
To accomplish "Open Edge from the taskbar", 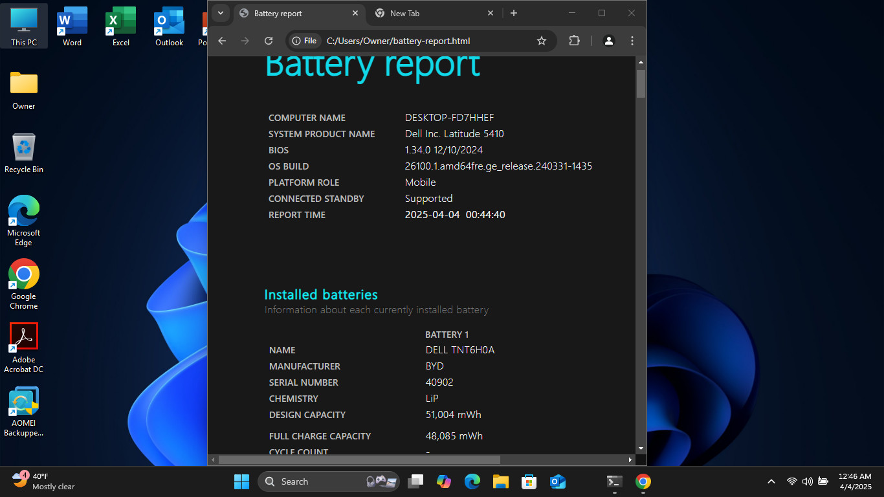I will [472, 481].
